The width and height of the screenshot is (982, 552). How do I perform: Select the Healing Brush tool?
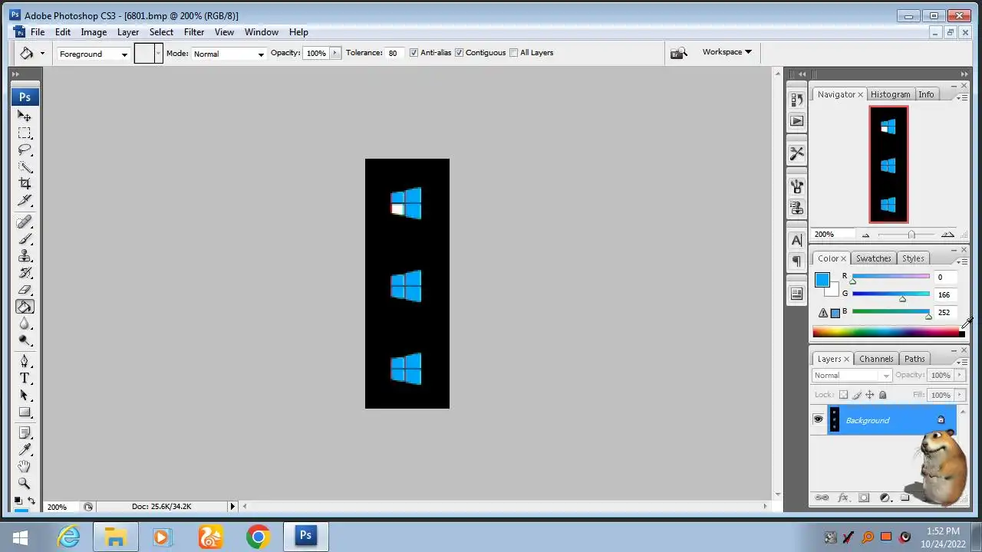(x=25, y=222)
